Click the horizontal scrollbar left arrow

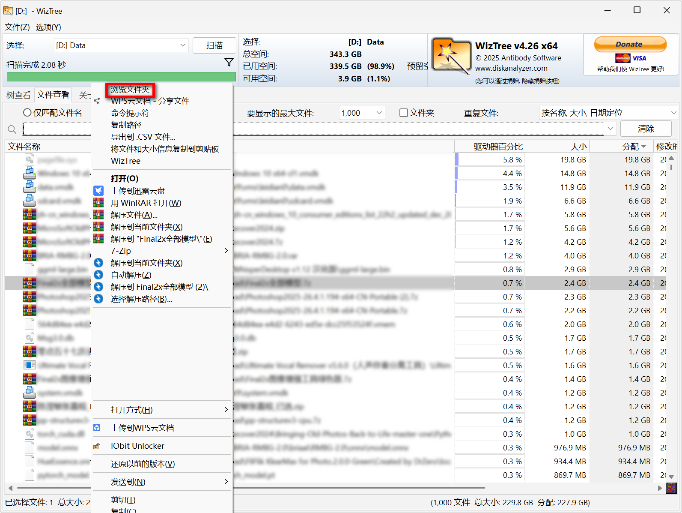[x=10, y=488]
